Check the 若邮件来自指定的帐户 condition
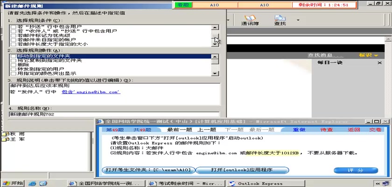Image resolution: width=392 pixels, height=187 pixels. click(x=13, y=40)
